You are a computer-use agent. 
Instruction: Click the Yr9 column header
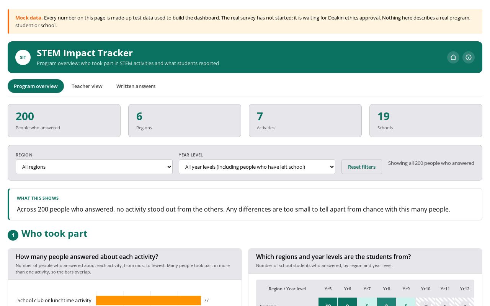(x=406, y=289)
